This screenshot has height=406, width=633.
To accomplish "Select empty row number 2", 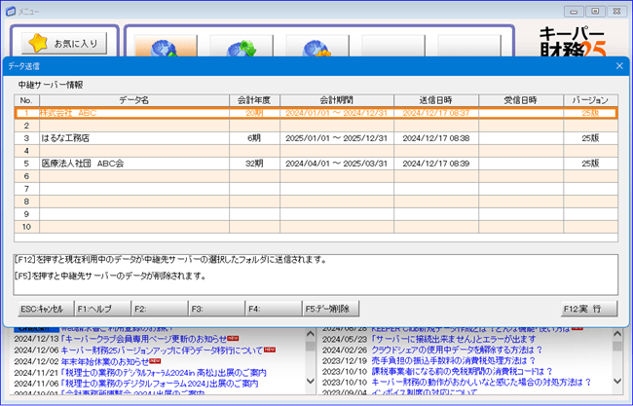I will (316, 126).
